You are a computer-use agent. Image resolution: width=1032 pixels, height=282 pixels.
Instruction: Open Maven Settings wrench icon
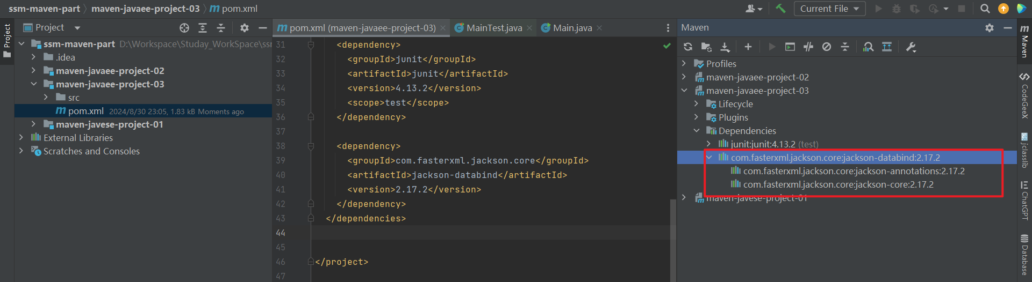click(x=911, y=47)
